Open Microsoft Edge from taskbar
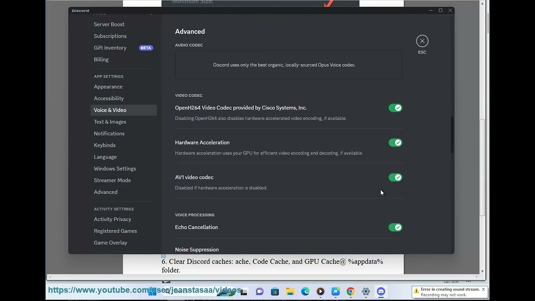This screenshot has height=301, width=535. coord(305,291)
